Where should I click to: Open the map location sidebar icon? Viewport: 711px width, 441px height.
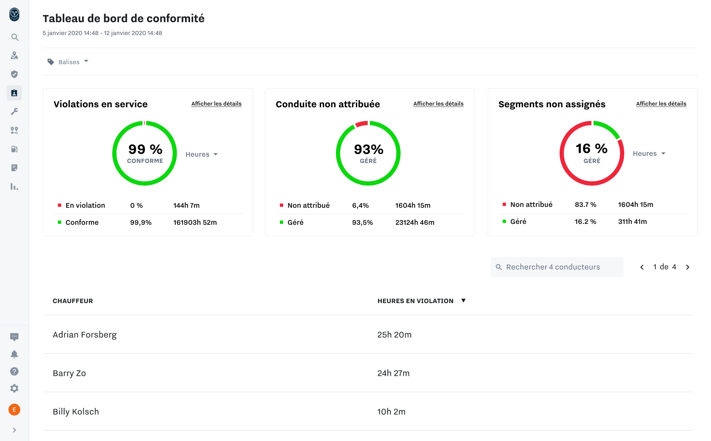tap(14, 56)
